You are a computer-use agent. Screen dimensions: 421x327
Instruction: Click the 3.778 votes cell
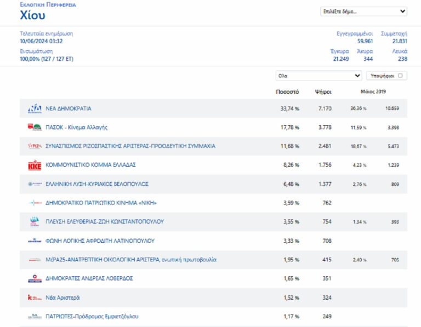click(325, 127)
